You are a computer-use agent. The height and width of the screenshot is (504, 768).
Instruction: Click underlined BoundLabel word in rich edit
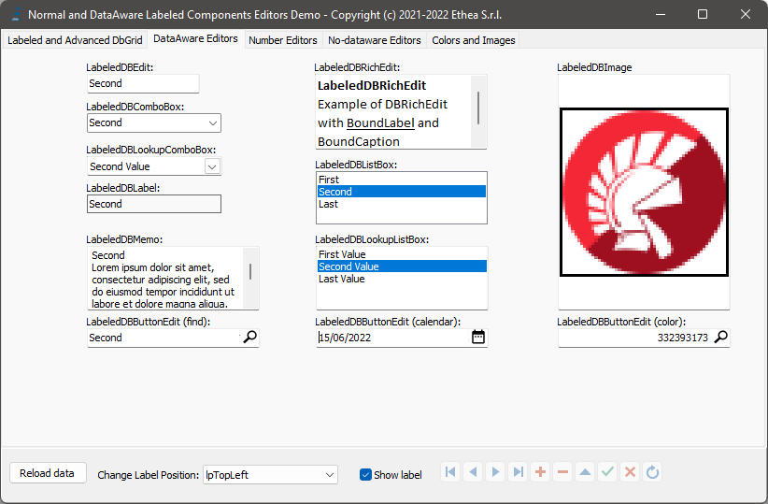point(380,123)
